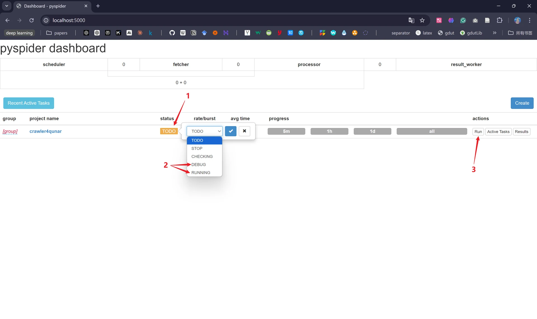Toggle the orange TODO status badge
The height and width of the screenshot is (319, 537).
coord(169,131)
